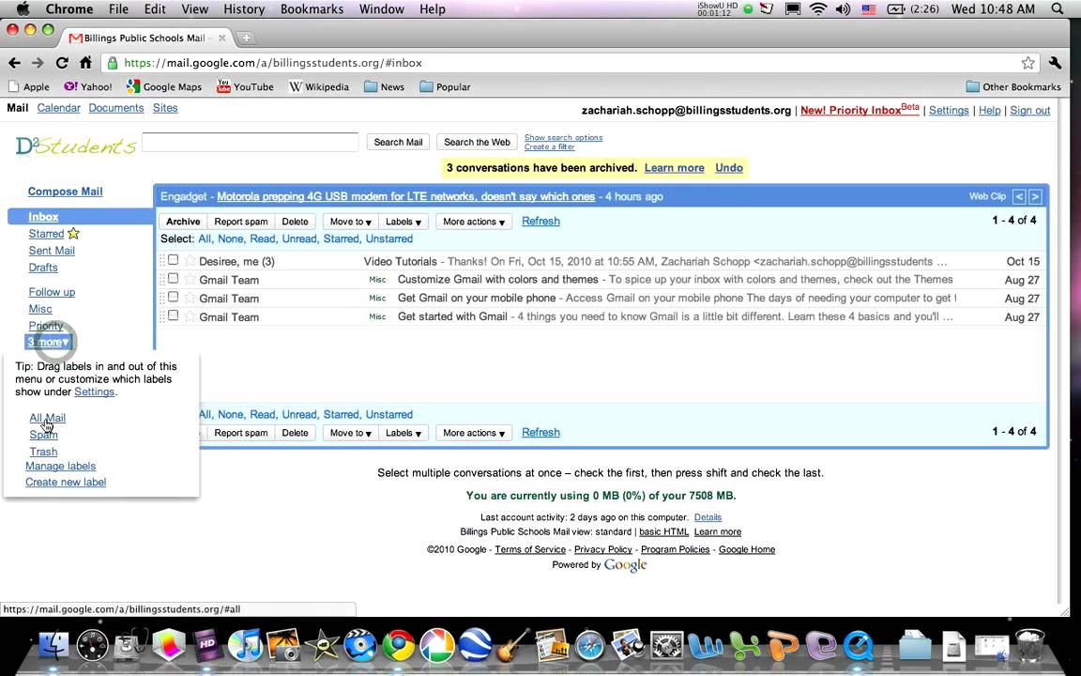Click Undo in archived notification
This screenshot has height=676, width=1081.
pyautogui.click(x=729, y=168)
